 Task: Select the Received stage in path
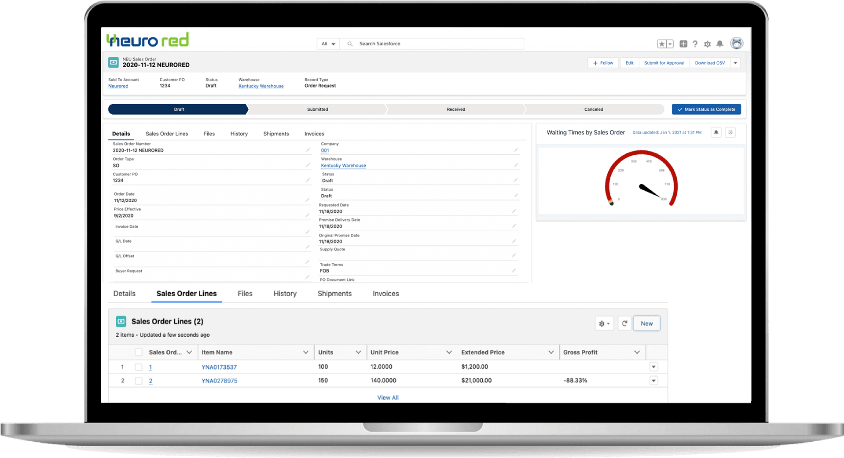click(x=456, y=109)
